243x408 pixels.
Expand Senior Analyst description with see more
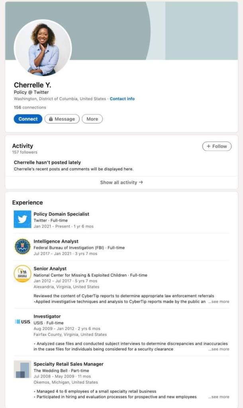(219, 302)
